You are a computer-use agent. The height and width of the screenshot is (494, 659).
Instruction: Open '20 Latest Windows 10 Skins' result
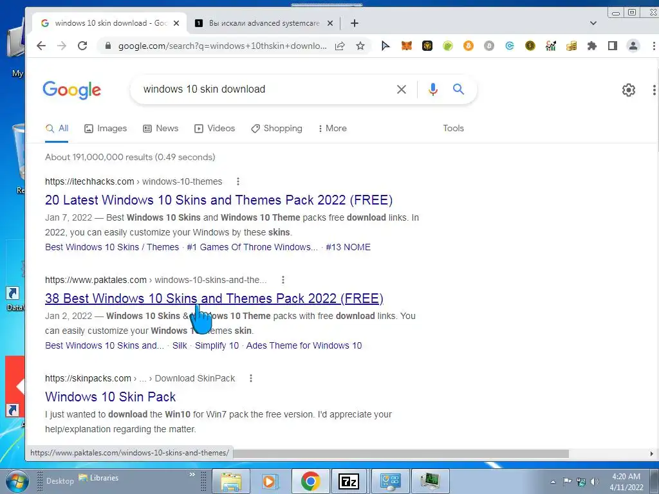219,200
